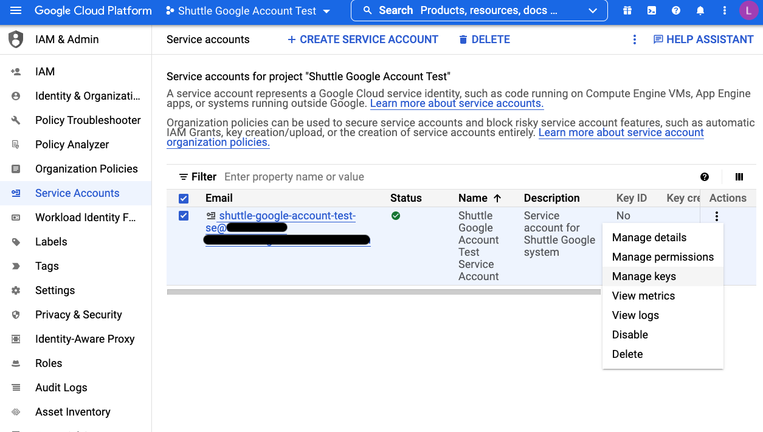
Task: Click the Labels tag icon in sidebar
Action: tap(16, 242)
